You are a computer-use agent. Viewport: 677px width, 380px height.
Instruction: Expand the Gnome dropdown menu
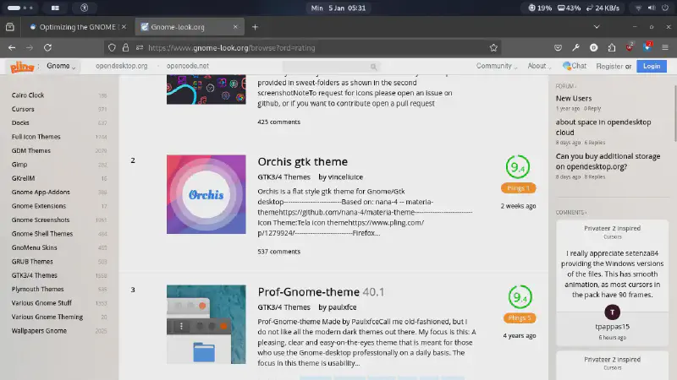click(61, 66)
